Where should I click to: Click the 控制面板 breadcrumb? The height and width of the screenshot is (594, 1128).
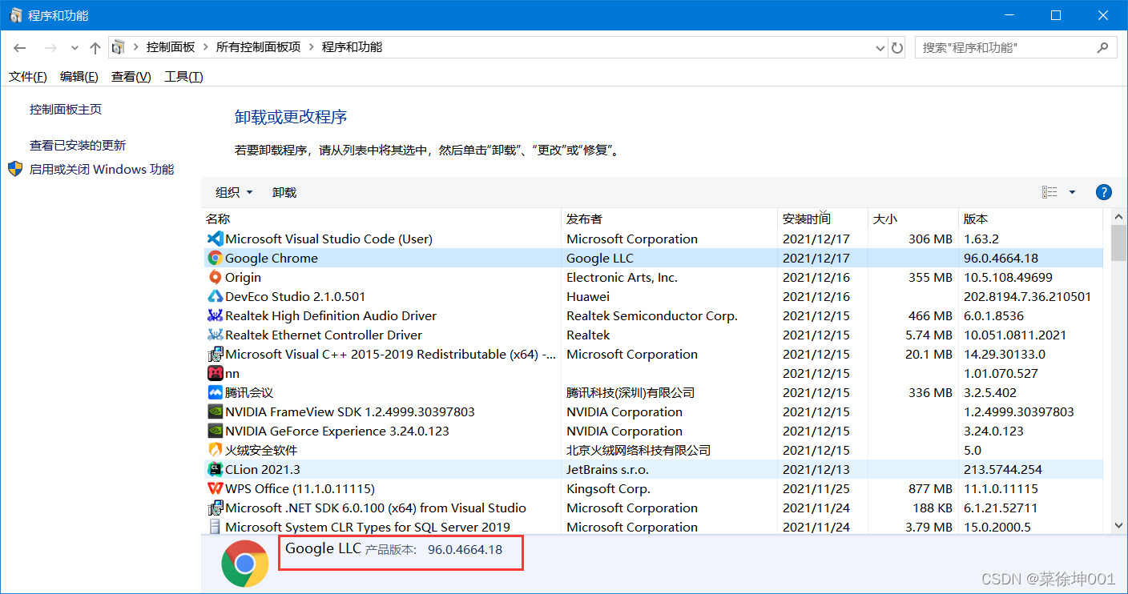[x=171, y=47]
